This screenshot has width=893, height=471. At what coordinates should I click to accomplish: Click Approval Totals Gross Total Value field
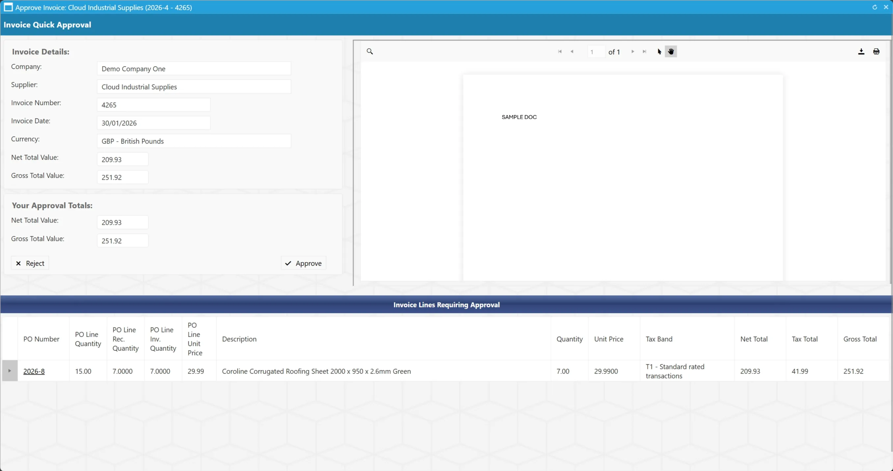click(123, 241)
